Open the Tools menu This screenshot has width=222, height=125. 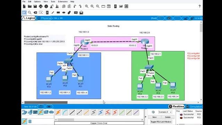click(53, 1)
